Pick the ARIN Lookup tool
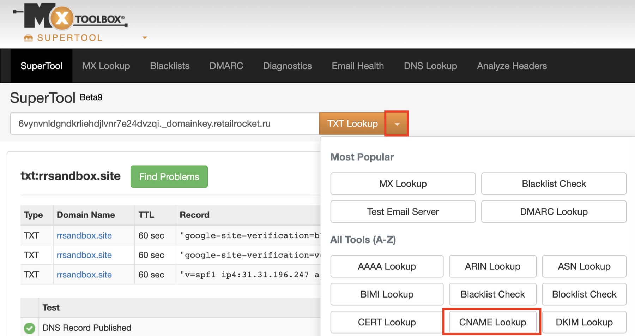 (x=492, y=266)
